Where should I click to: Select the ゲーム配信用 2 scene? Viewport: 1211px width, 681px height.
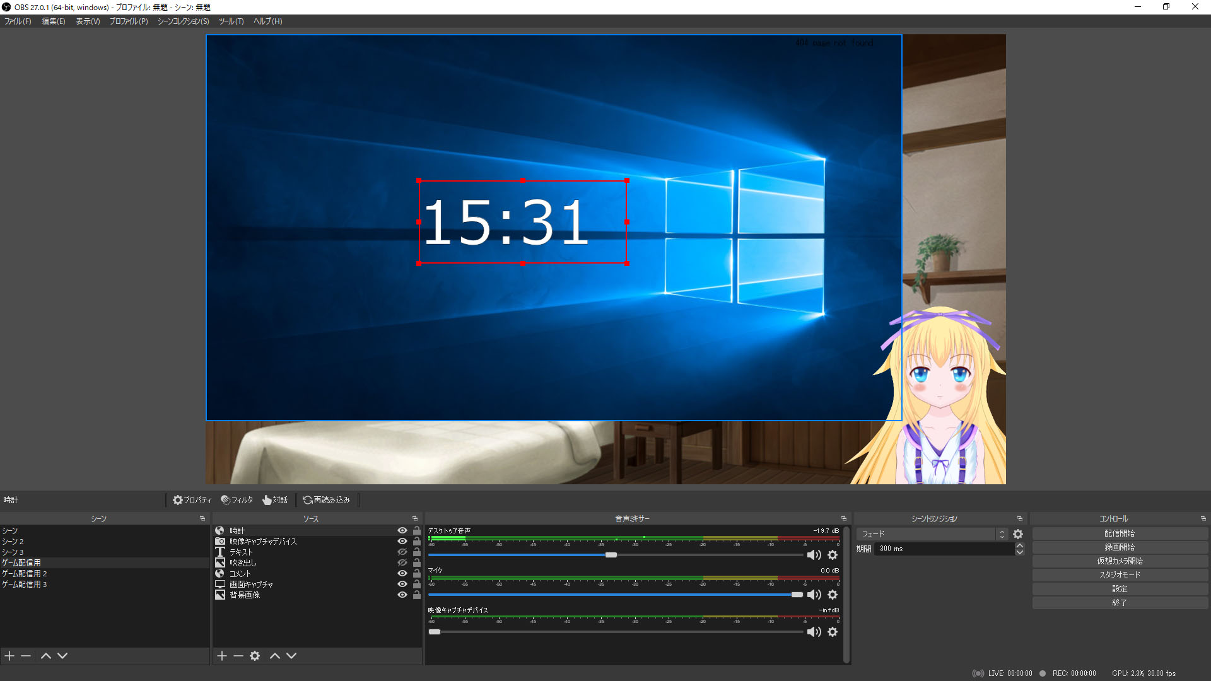(x=104, y=574)
